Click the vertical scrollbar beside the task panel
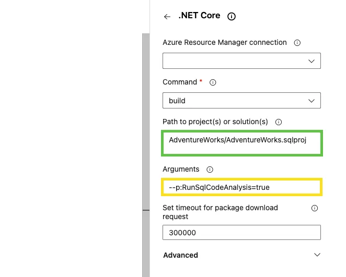Screen dimensions: 346x277 point(146,155)
